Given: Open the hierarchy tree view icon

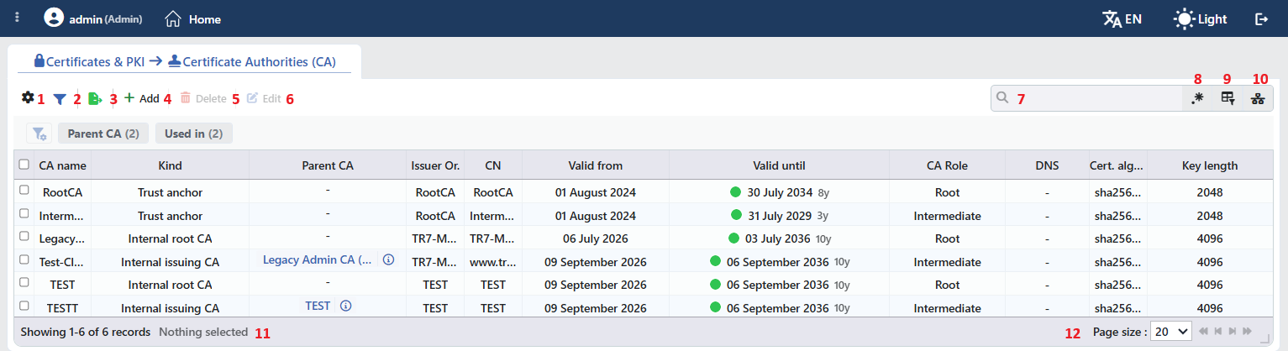Looking at the screenshot, I should coord(1257,98).
